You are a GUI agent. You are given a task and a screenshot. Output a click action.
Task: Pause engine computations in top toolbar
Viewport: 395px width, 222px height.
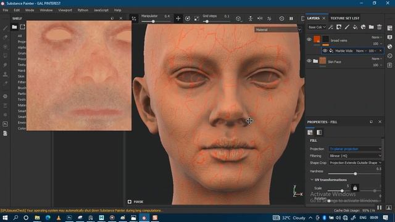291,18
